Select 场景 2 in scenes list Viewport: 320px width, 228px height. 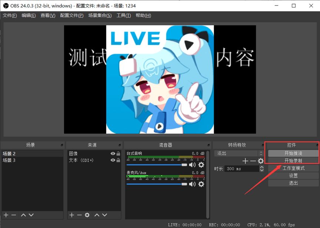[x=32, y=153]
